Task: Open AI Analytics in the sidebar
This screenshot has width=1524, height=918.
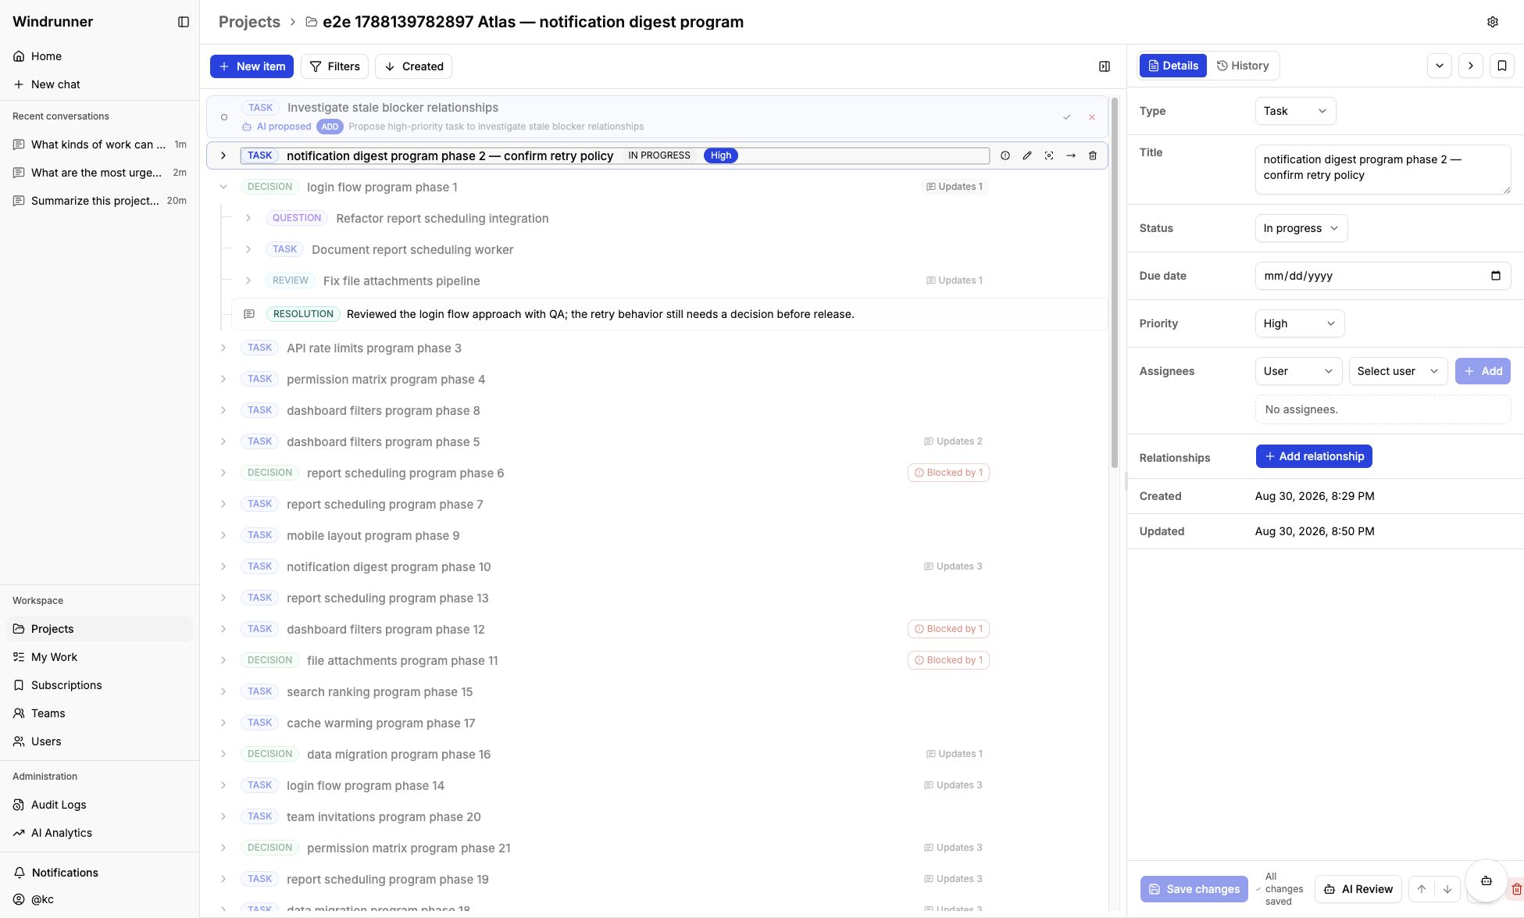Action: tap(99, 833)
